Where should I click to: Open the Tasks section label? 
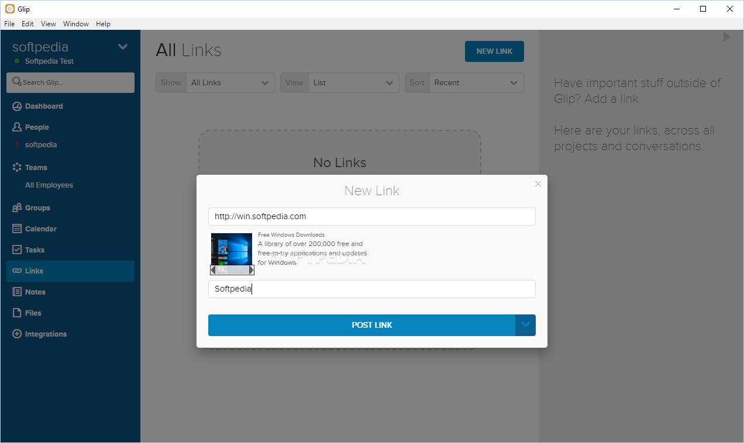[35, 250]
